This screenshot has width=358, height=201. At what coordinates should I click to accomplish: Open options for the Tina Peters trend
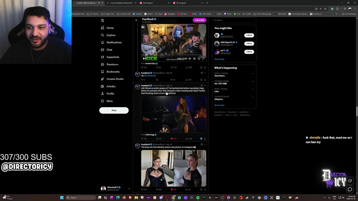click(253, 74)
